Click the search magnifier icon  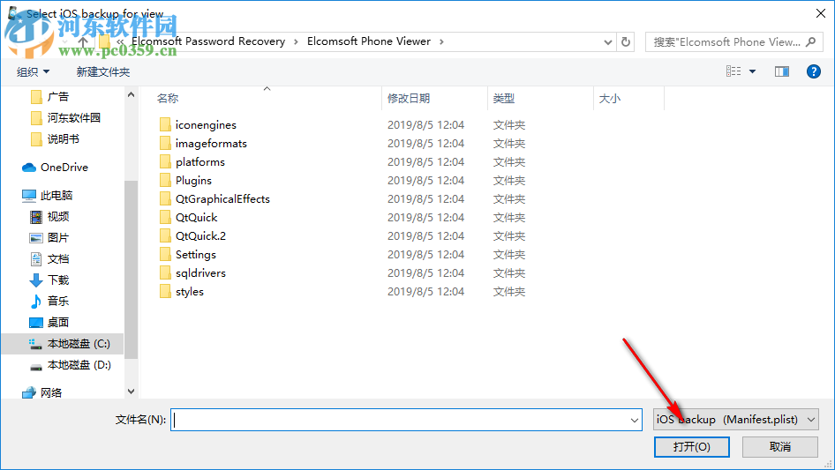coord(810,41)
